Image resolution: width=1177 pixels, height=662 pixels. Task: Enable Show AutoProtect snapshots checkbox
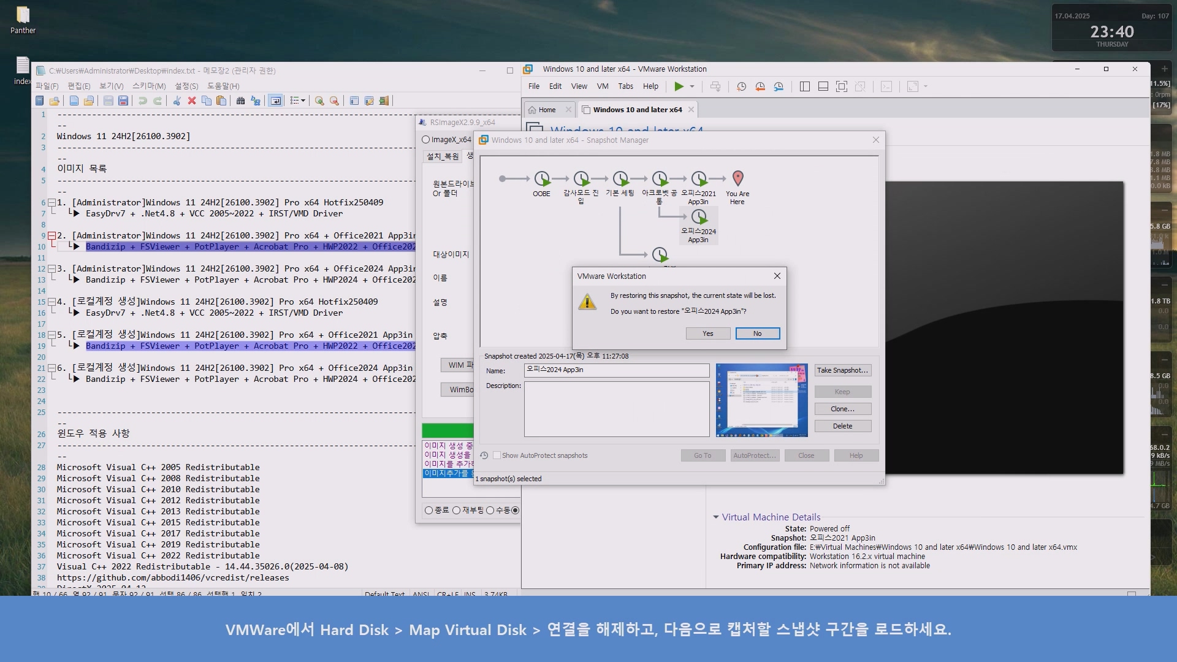tap(497, 455)
